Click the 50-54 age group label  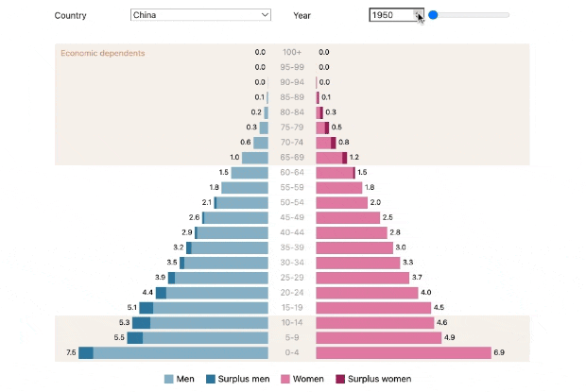tap(292, 202)
